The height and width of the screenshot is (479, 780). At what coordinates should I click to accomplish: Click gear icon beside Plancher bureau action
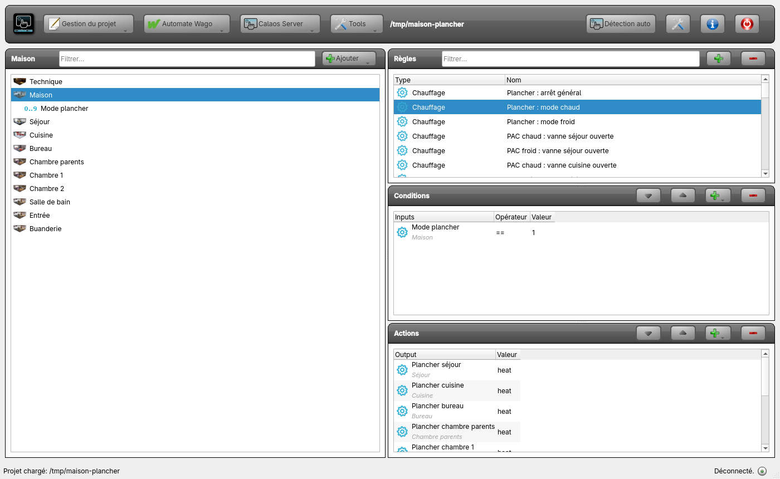point(402,411)
